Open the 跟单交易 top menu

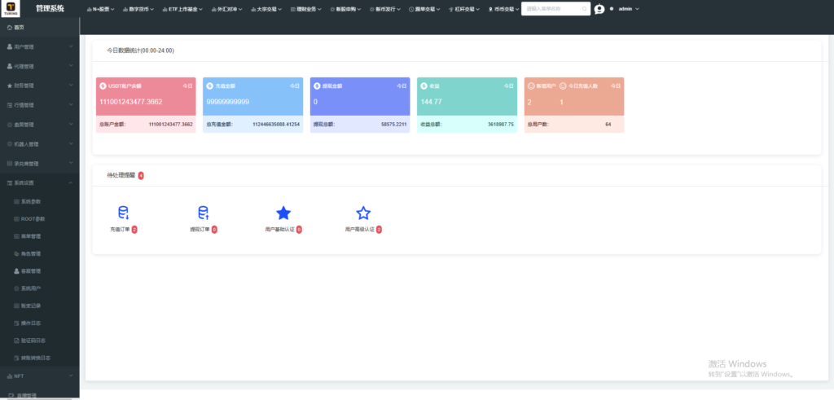[x=425, y=9]
